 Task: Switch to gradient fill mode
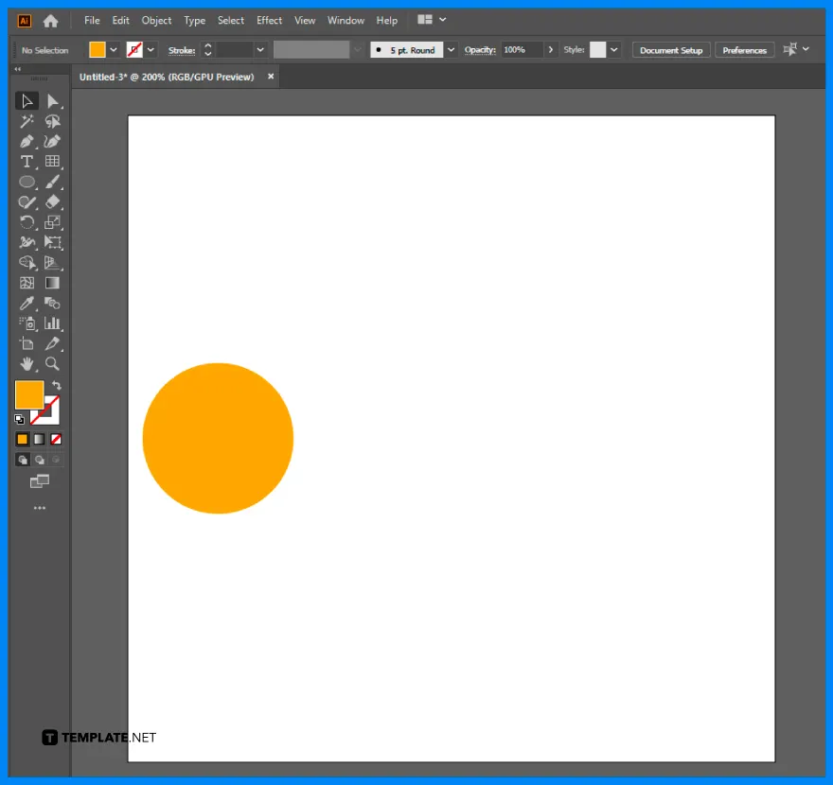click(38, 438)
